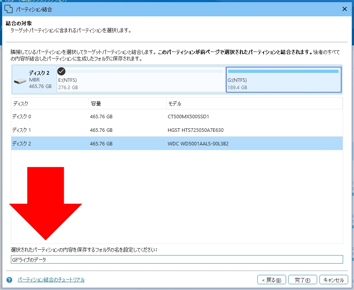Click the 完了(F) finish button
The image size is (354, 290).
coord(302,280)
